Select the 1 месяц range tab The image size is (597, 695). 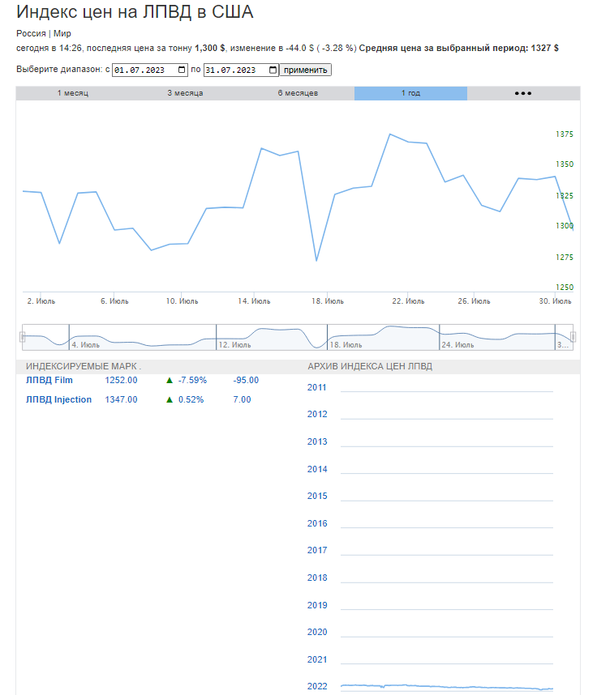(x=73, y=93)
